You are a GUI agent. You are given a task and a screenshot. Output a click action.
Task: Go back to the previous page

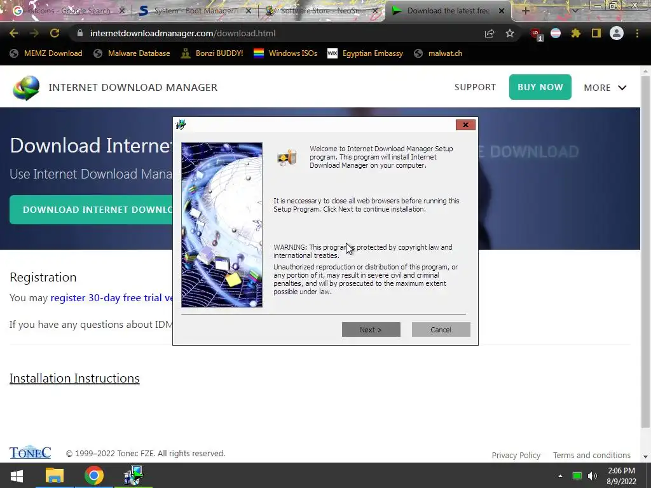click(14, 33)
